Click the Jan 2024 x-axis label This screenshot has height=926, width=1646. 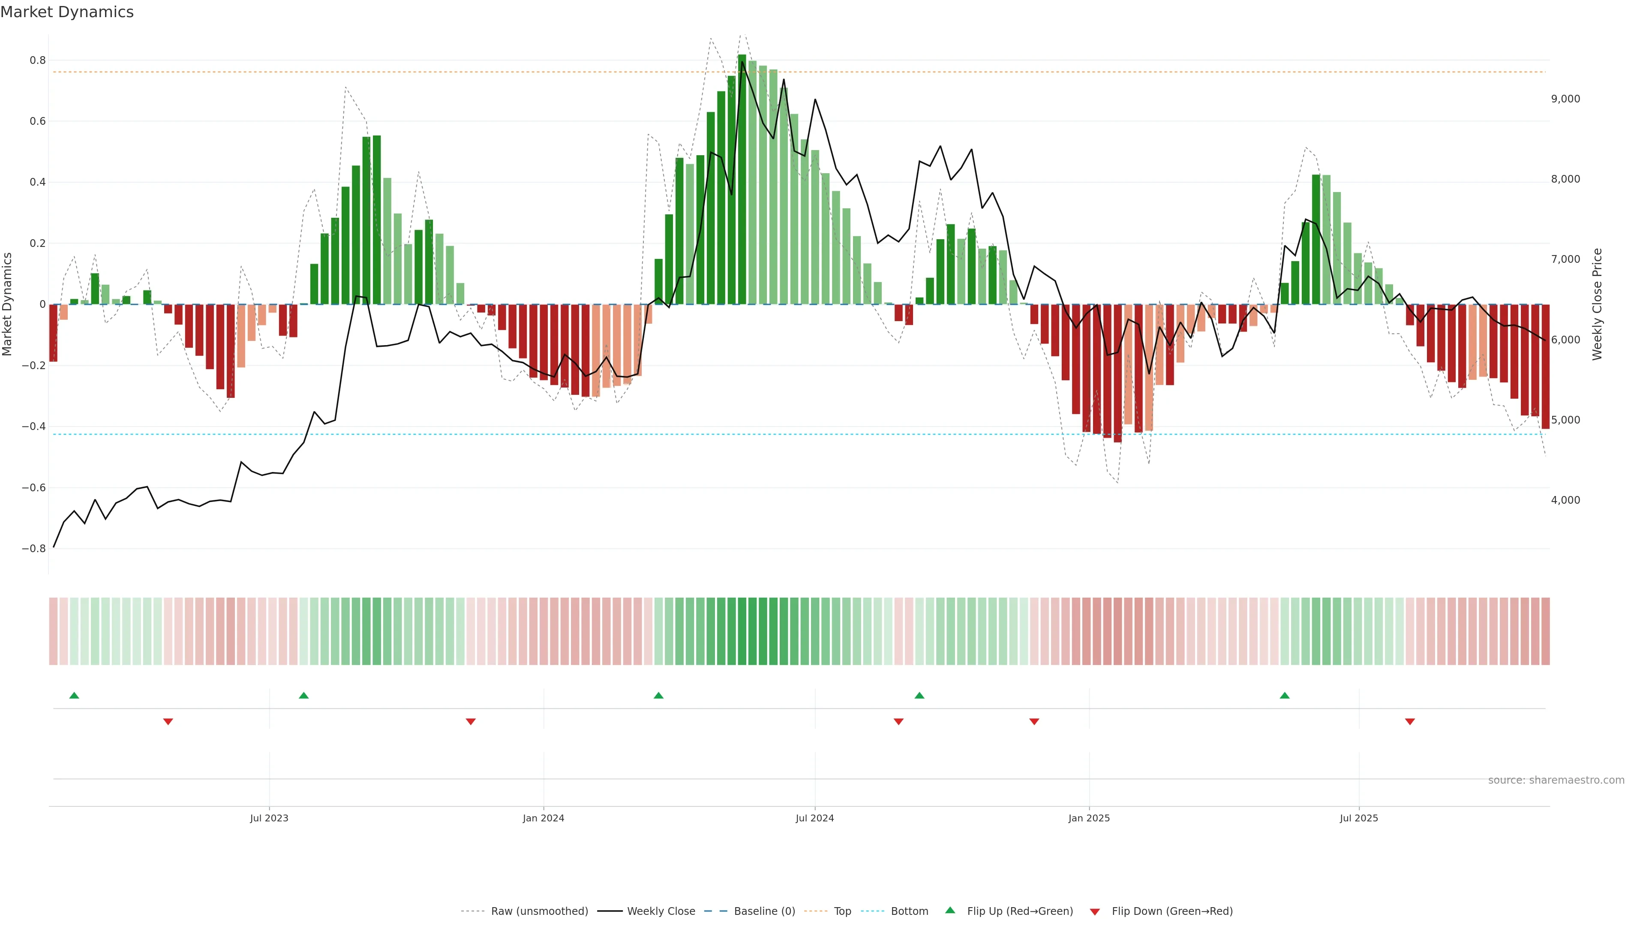click(543, 818)
